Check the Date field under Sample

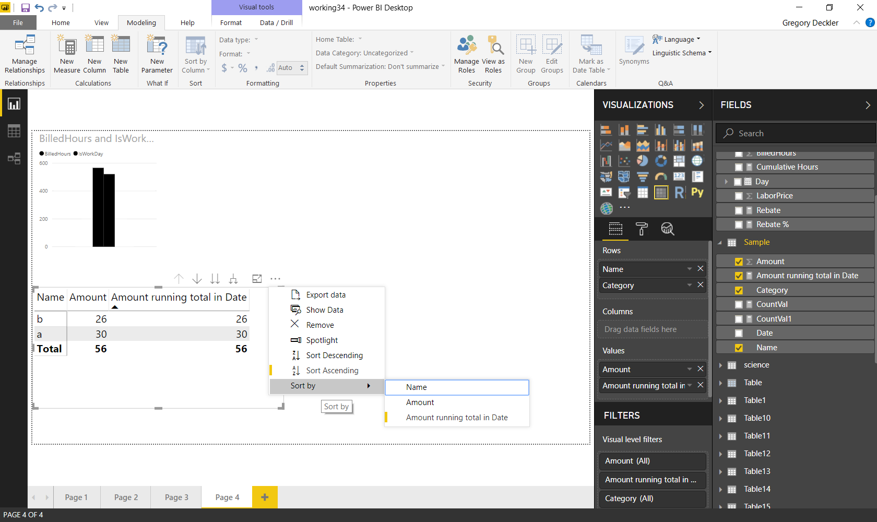pyautogui.click(x=739, y=333)
